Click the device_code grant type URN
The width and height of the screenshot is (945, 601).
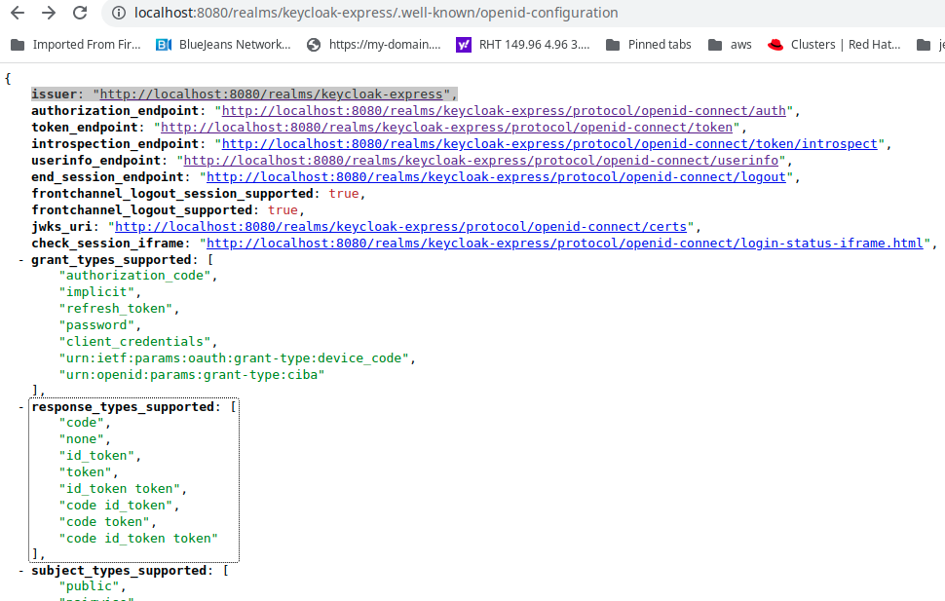234,358
